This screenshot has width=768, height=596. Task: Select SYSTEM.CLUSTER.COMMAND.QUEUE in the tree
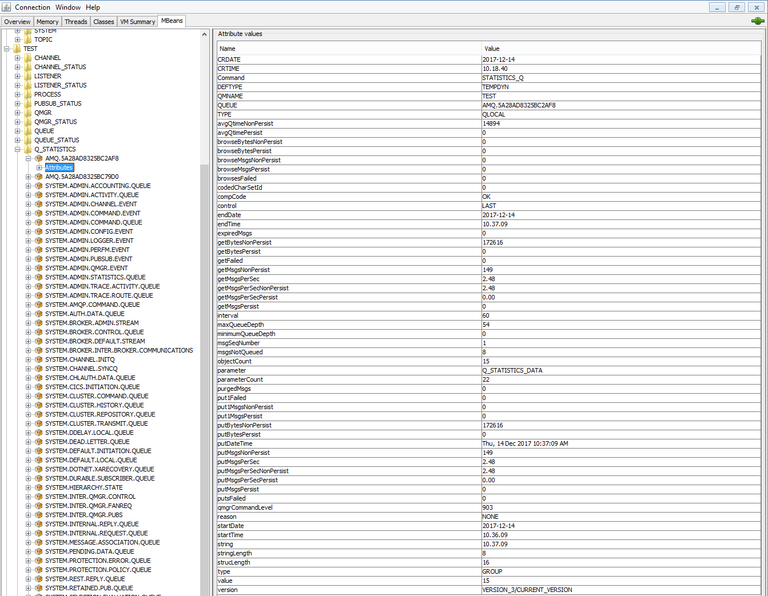tap(97, 396)
